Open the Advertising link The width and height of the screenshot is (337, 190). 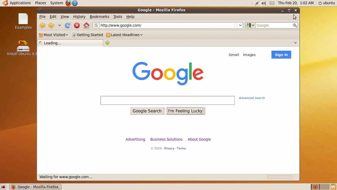(x=135, y=139)
